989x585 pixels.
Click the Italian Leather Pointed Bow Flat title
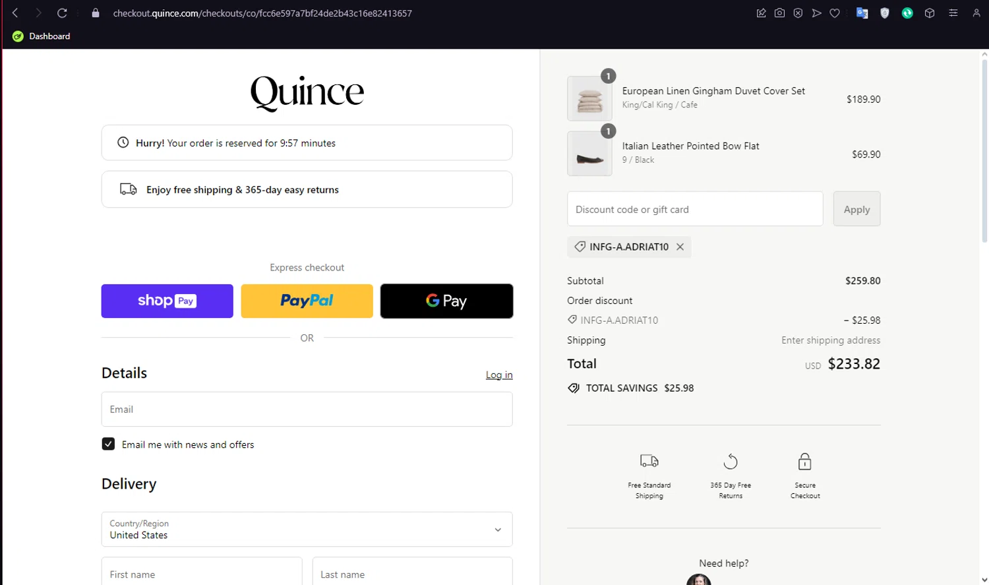coord(690,146)
